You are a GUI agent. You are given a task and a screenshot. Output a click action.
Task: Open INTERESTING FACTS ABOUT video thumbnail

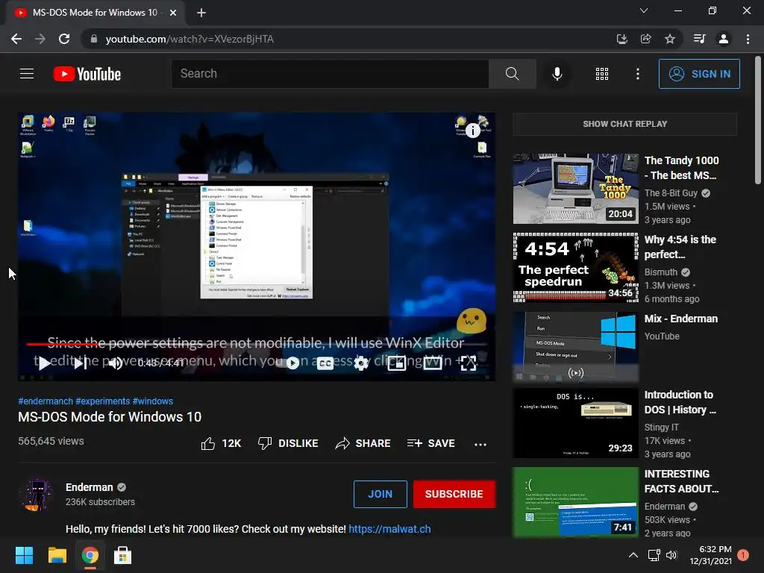[x=575, y=502]
